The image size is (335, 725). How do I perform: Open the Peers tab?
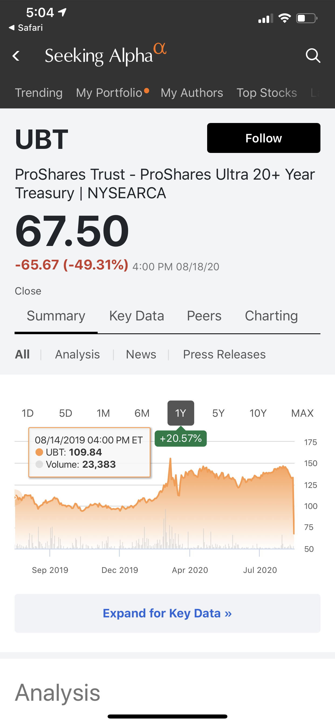tap(204, 316)
